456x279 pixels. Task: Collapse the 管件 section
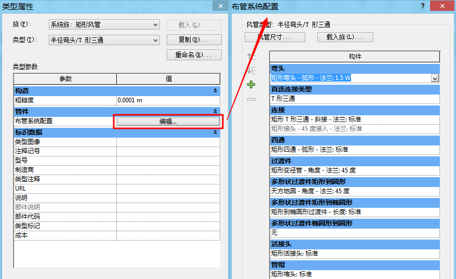215,111
